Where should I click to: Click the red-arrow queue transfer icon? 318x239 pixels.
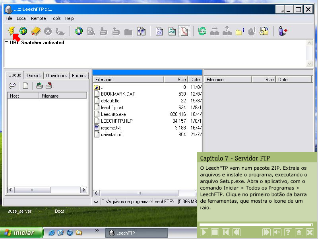[x=49, y=86]
